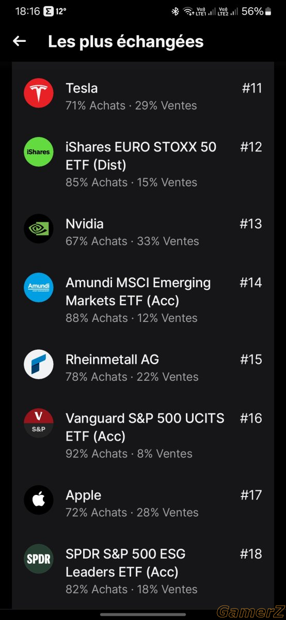The width and height of the screenshot is (286, 620).
Task: Tap the Rheinmetall logo icon
Action: point(39,364)
